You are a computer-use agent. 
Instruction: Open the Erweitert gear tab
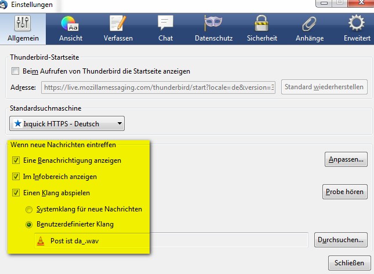point(357,29)
